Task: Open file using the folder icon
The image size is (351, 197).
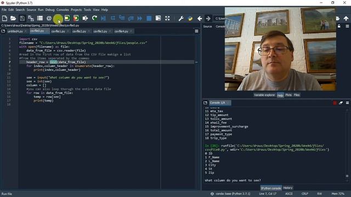Action: click(x=13, y=18)
